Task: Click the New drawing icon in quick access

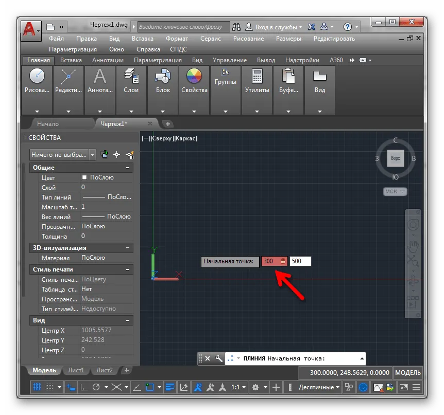Action: (50, 27)
